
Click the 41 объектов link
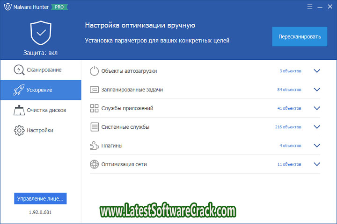(289, 108)
